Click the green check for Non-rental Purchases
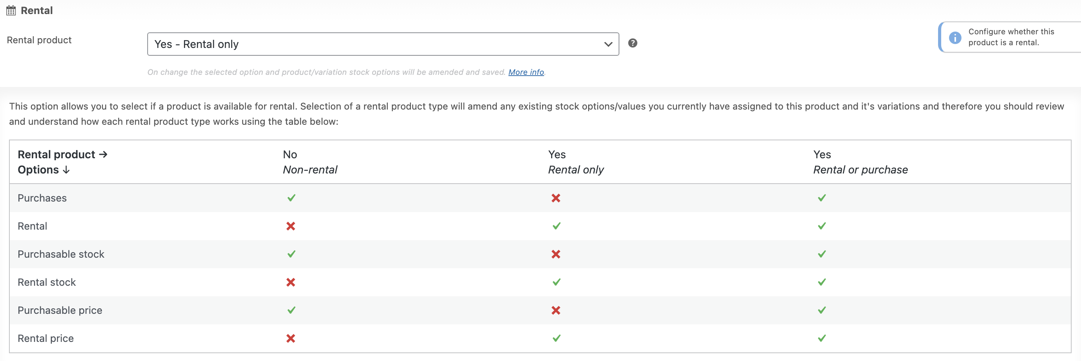The width and height of the screenshot is (1081, 361). 291,198
